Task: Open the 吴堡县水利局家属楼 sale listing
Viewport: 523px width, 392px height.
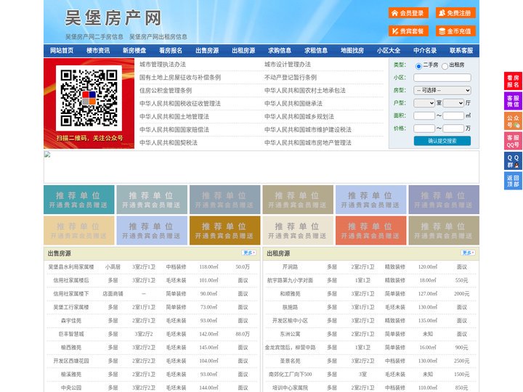Action: pos(71,267)
